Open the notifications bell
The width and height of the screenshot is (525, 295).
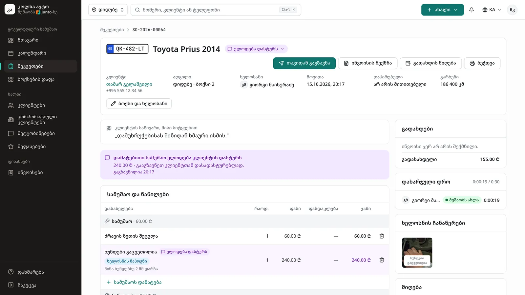472,10
